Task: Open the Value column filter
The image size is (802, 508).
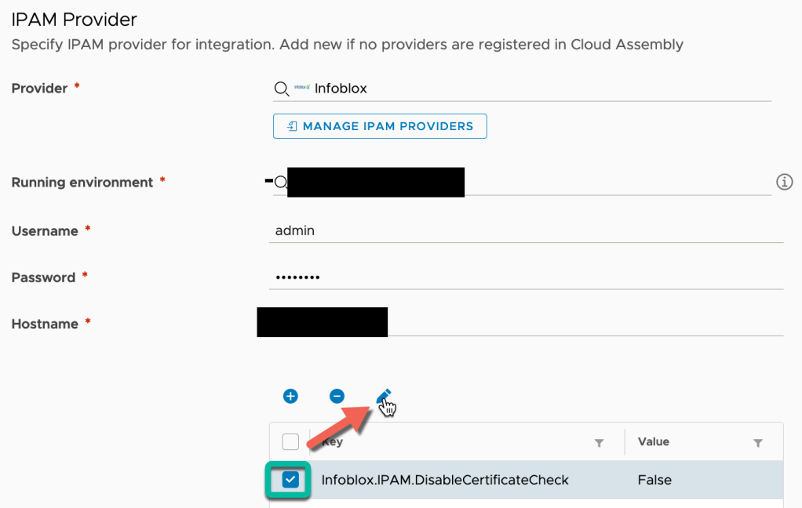Action: 758,443
